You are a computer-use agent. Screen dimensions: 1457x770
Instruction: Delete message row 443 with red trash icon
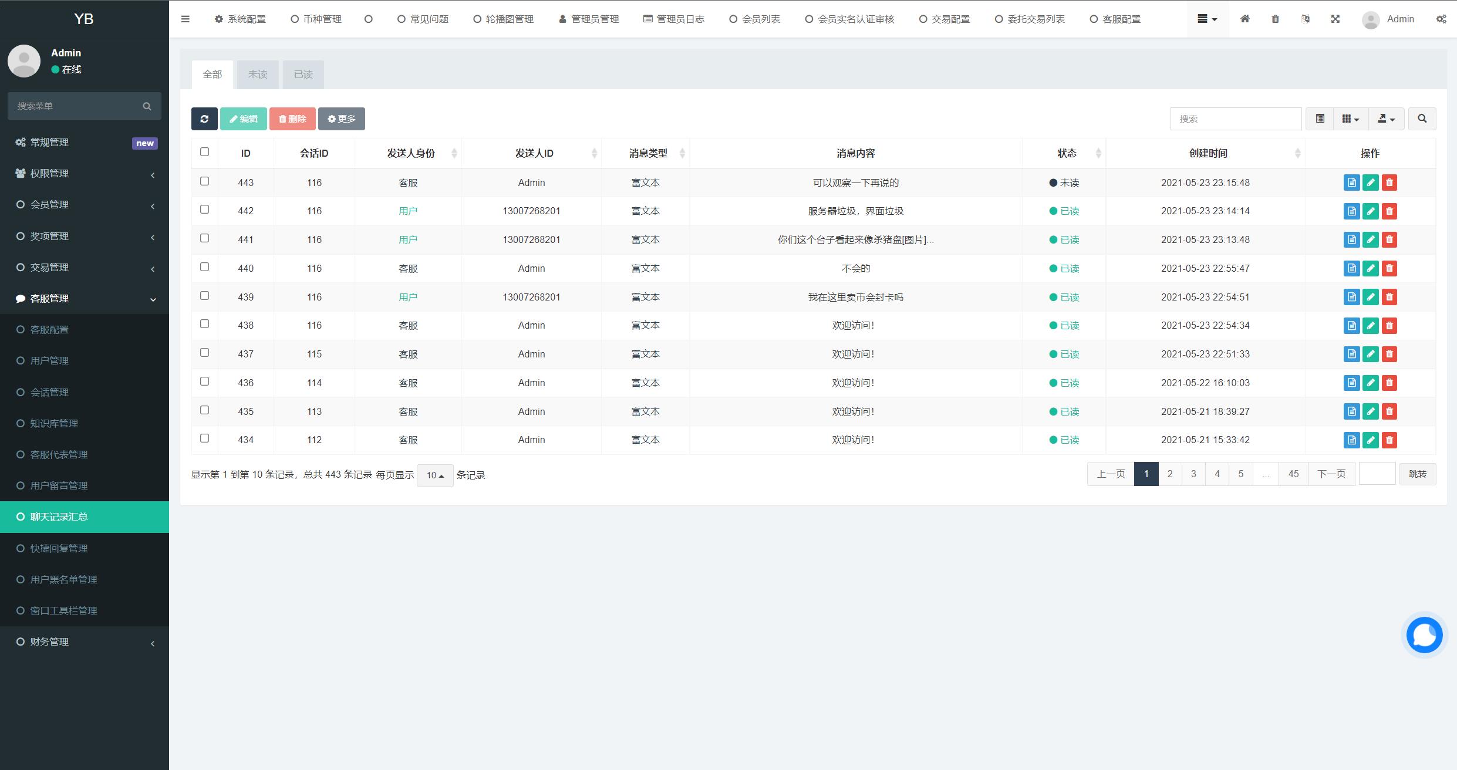tap(1389, 183)
